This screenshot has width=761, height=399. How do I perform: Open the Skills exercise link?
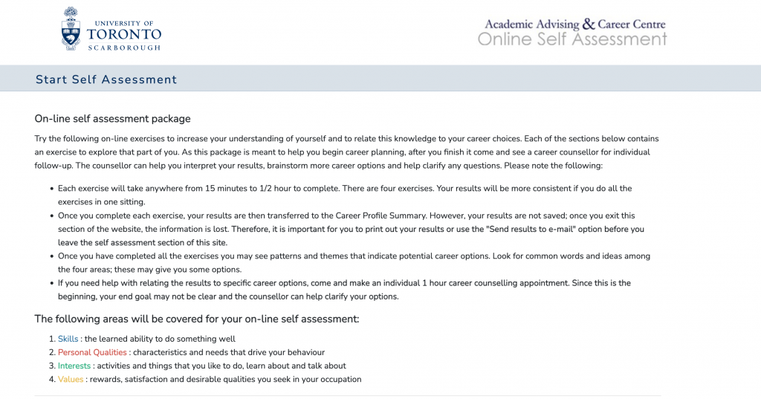click(x=68, y=339)
